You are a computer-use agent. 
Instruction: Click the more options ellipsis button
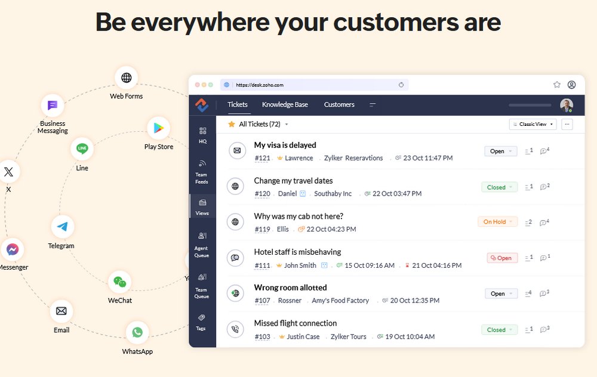click(567, 124)
